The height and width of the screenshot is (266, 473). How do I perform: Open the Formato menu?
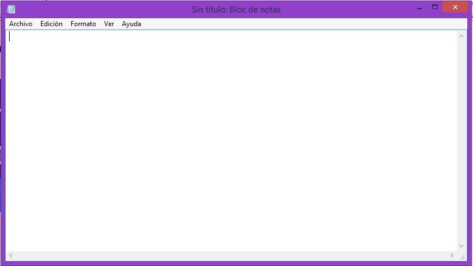(x=83, y=24)
